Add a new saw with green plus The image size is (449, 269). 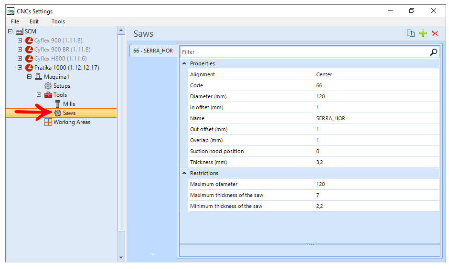pyautogui.click(x=423, y=33)
